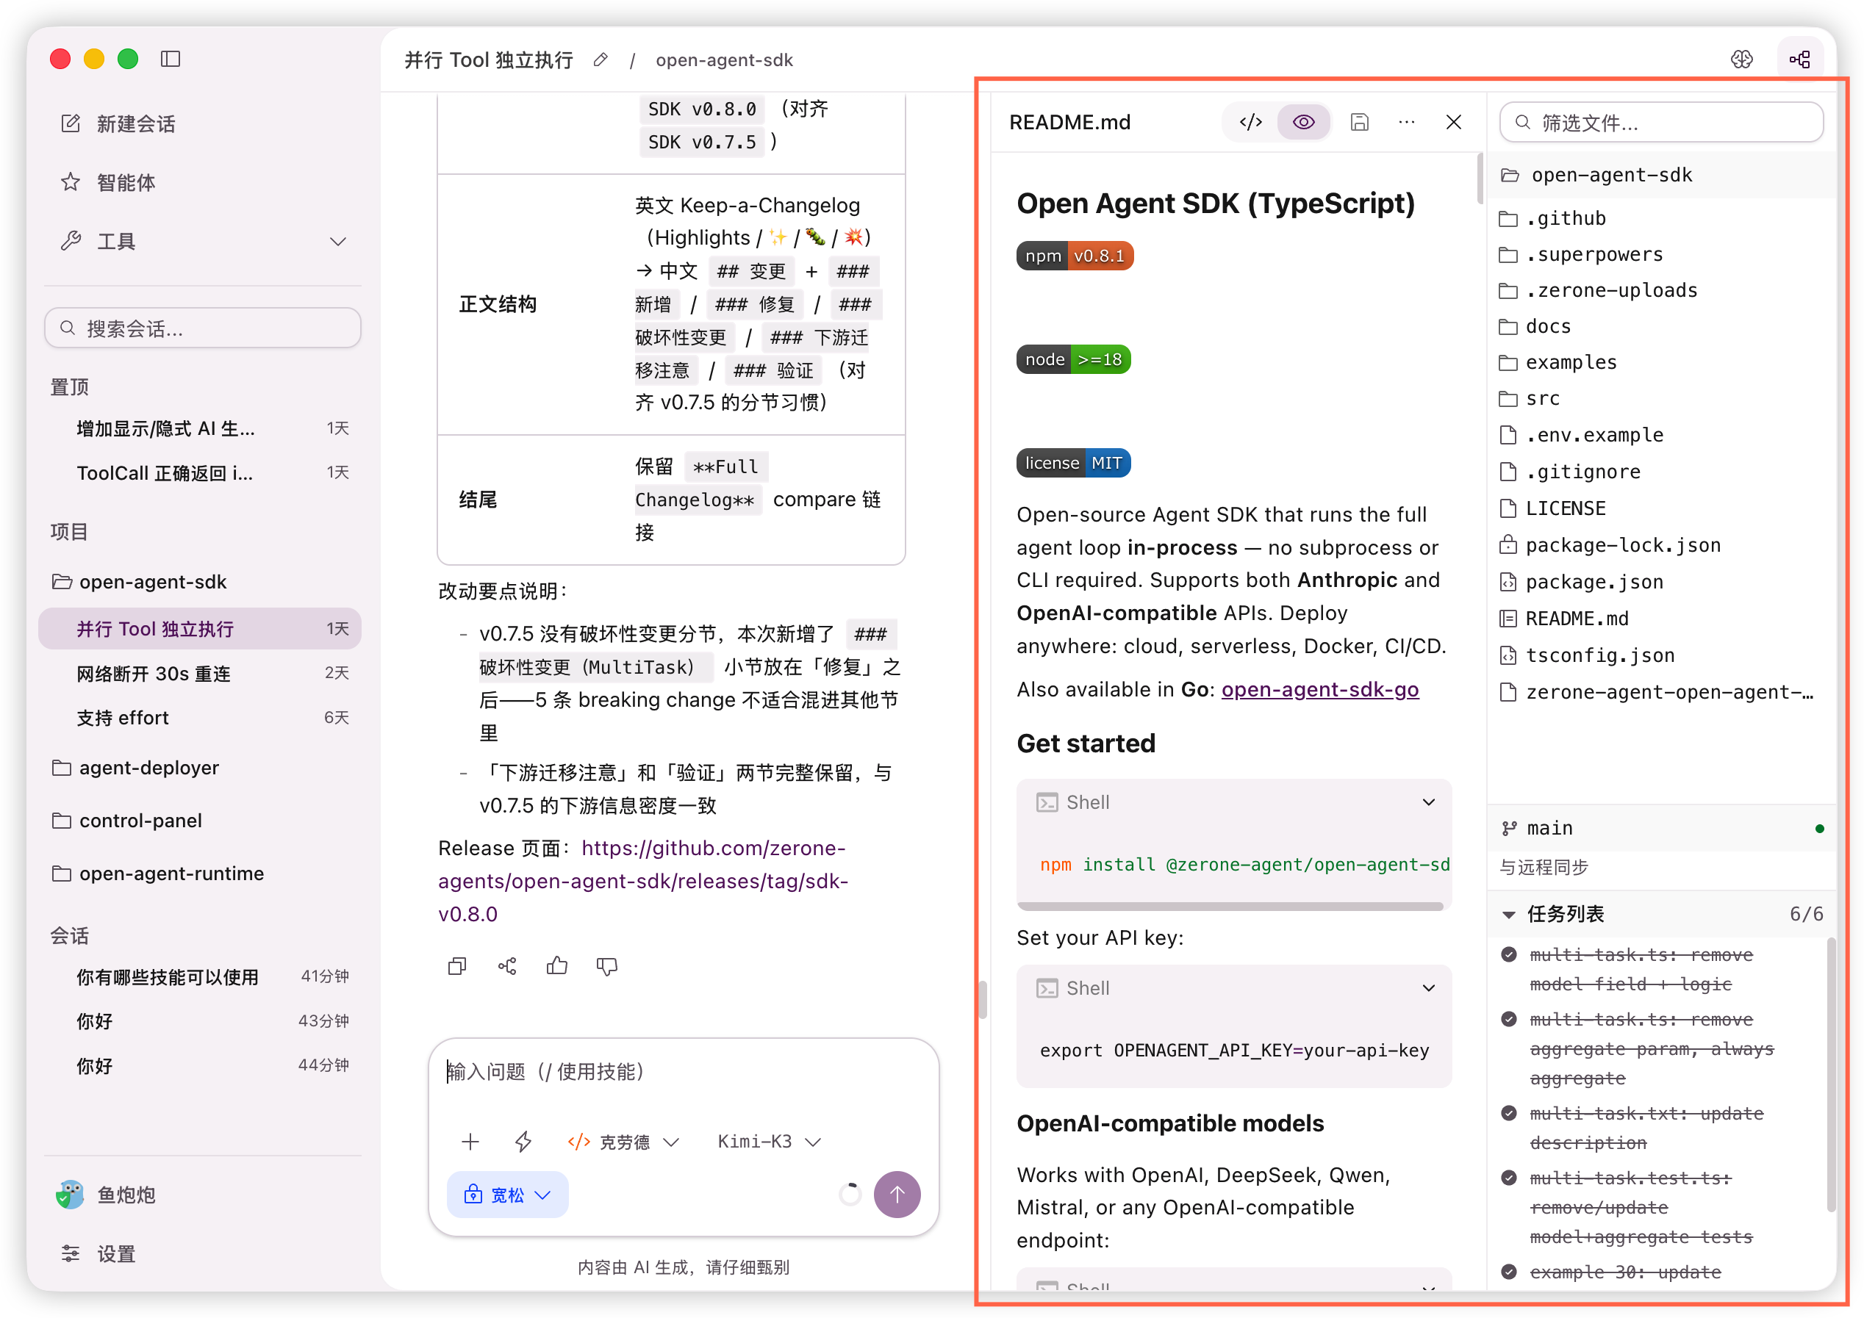Switch README.md to eye preview mode

coord(1303,122)
